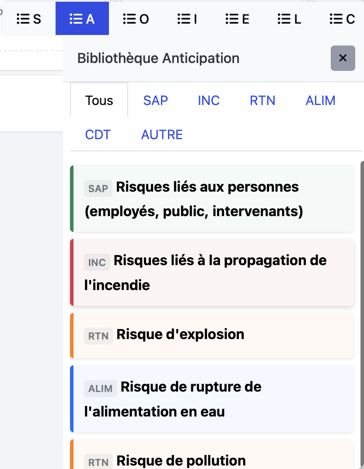The width and height of the screenshot is (364, 469).
Task: Choose Risques liés à la propagation card
Action: coord(212,273)
